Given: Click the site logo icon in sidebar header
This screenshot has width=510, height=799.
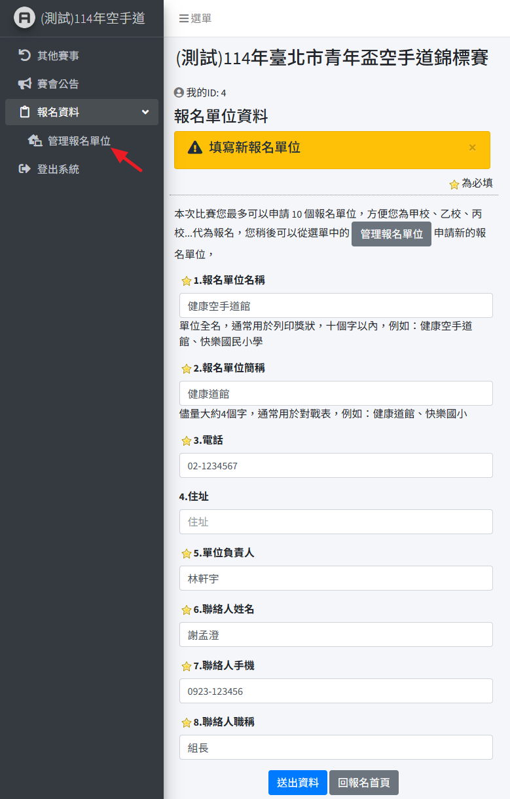Looking at the screenshot, I should [x=24, y=18].
